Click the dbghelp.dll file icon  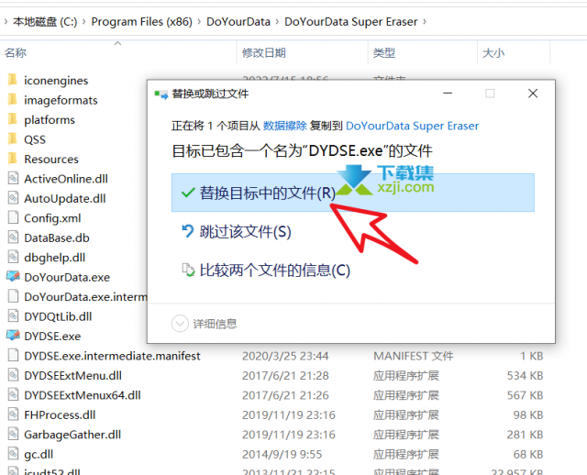13,257
